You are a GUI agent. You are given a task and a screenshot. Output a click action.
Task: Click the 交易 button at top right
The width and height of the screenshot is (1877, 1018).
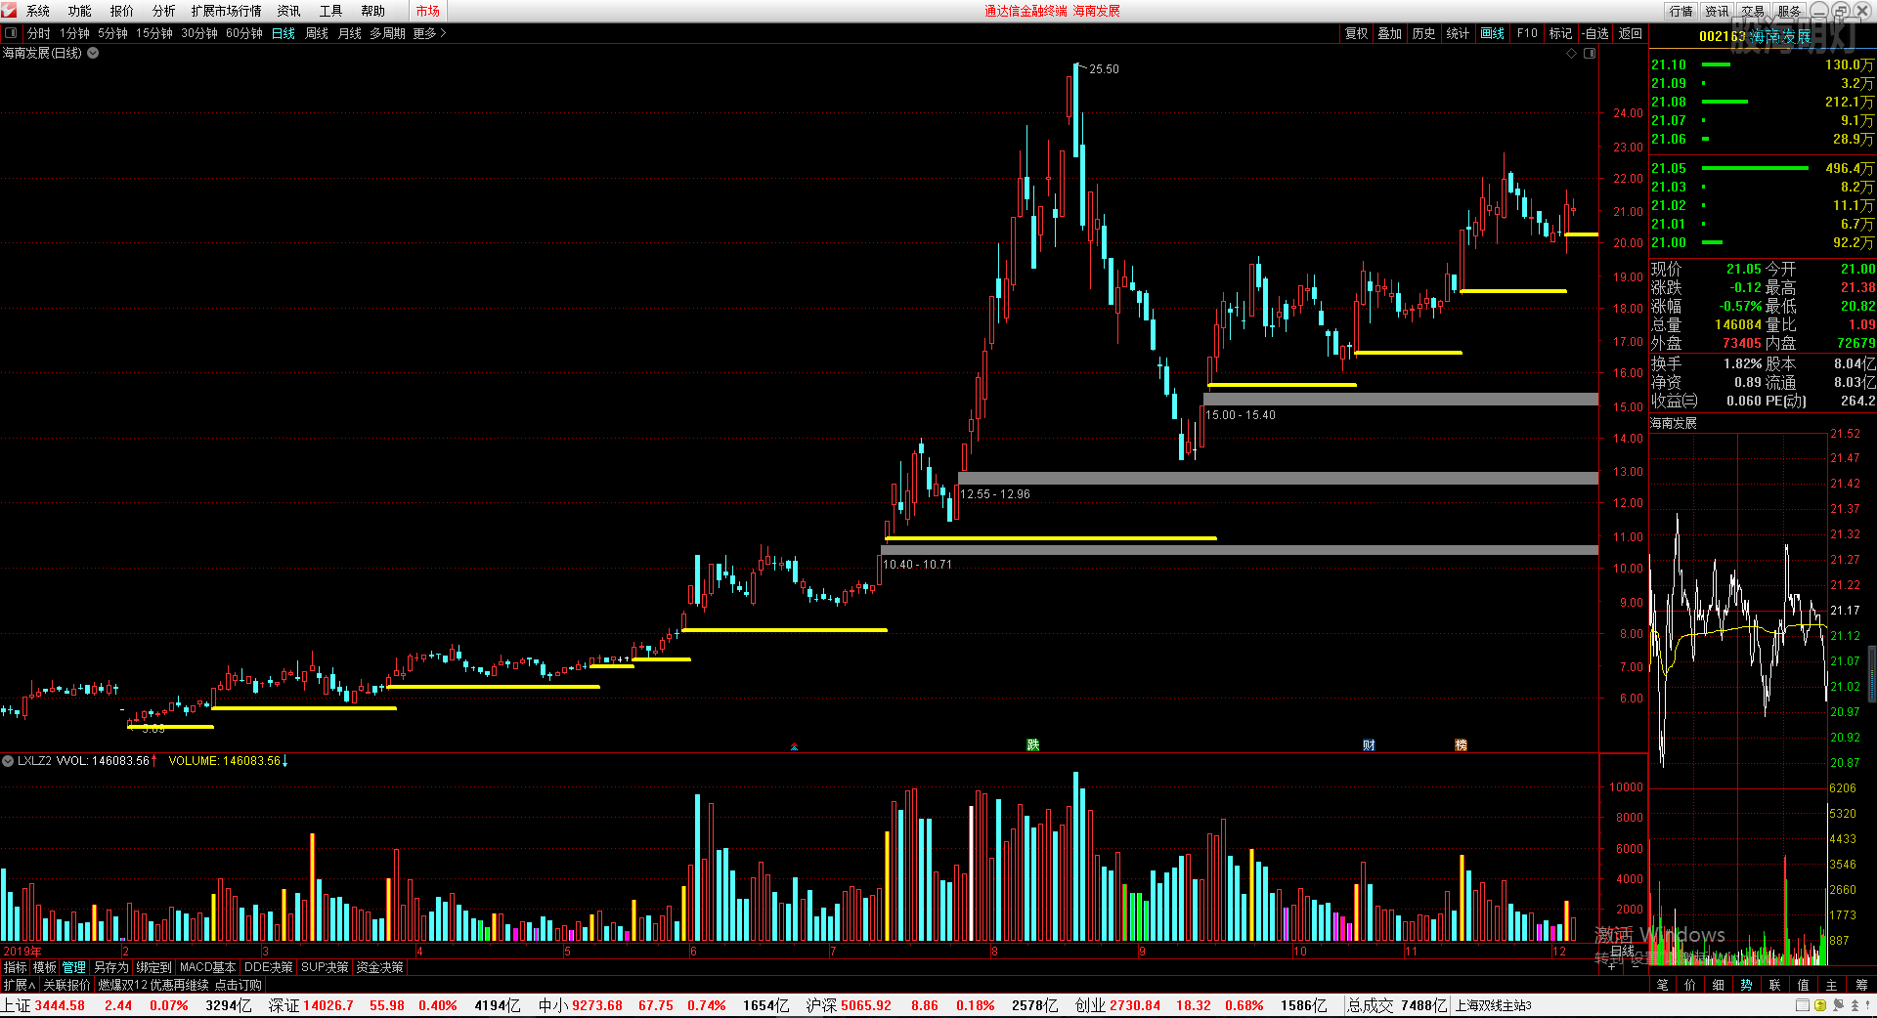(1753, 11)
